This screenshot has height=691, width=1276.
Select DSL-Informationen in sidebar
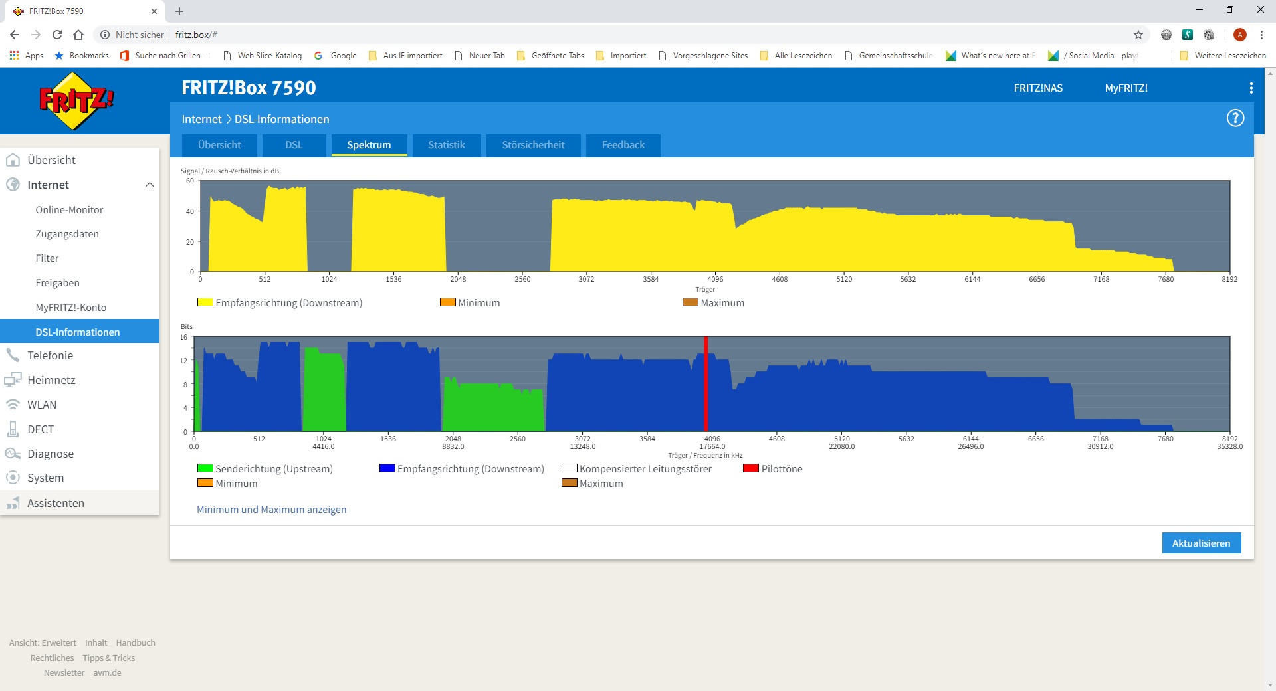(x=80, y=332)
